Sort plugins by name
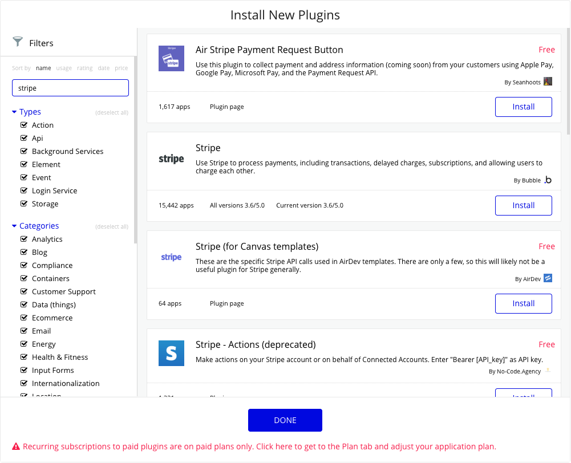This screenshot has width=571, height=463. (43, 68)
